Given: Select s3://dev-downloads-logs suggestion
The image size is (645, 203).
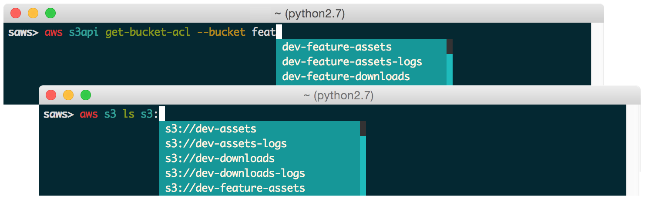Looking at the screenshot, I should pos(259,173).
